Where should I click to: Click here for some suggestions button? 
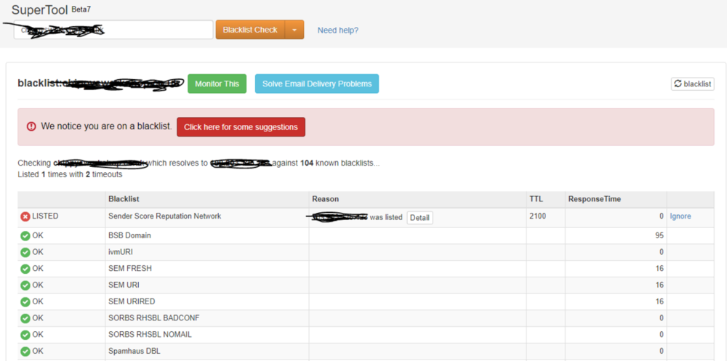[241, 127]
